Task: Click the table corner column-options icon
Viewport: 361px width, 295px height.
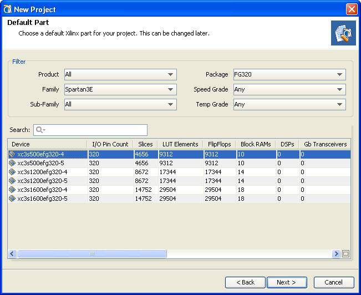Action: (345, 253)
